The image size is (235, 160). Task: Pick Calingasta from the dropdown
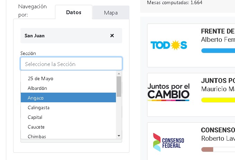coord(38,107)
